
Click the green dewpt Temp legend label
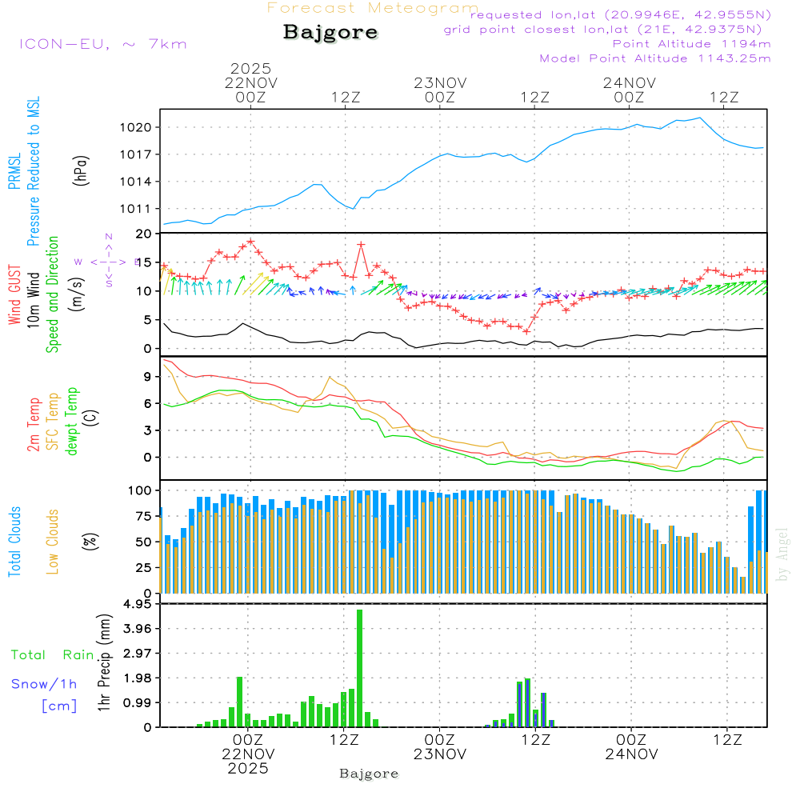pos(73,420)
